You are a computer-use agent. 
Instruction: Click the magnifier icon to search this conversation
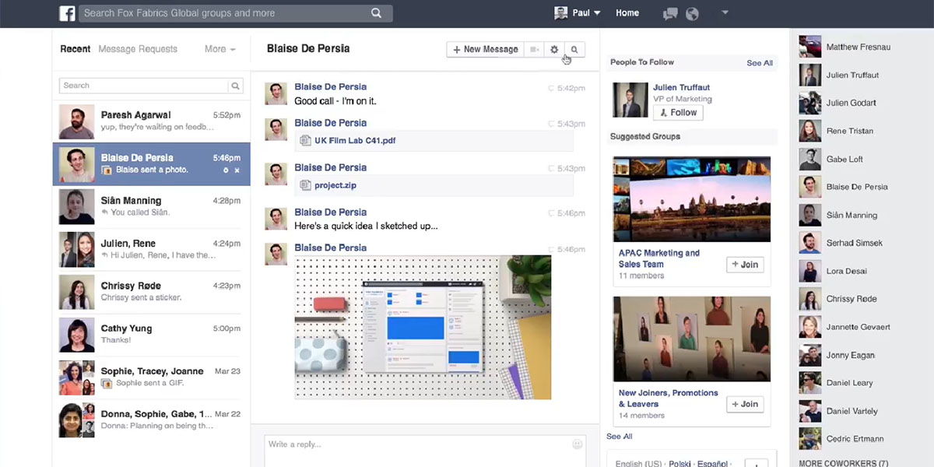574,49
